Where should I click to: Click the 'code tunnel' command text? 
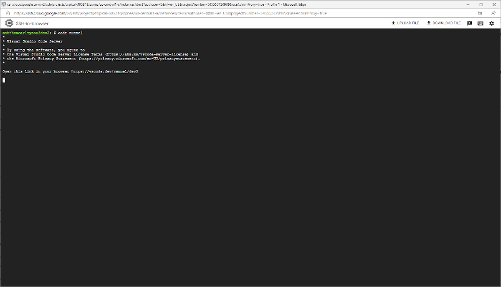[70, 33]
